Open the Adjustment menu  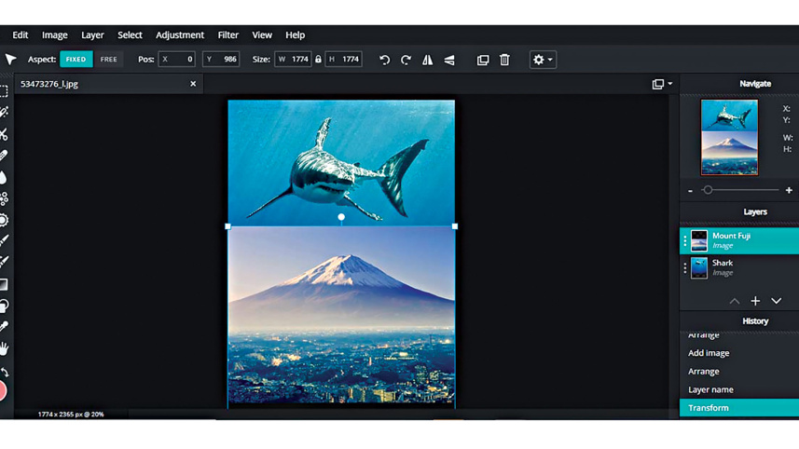[180, 35]
